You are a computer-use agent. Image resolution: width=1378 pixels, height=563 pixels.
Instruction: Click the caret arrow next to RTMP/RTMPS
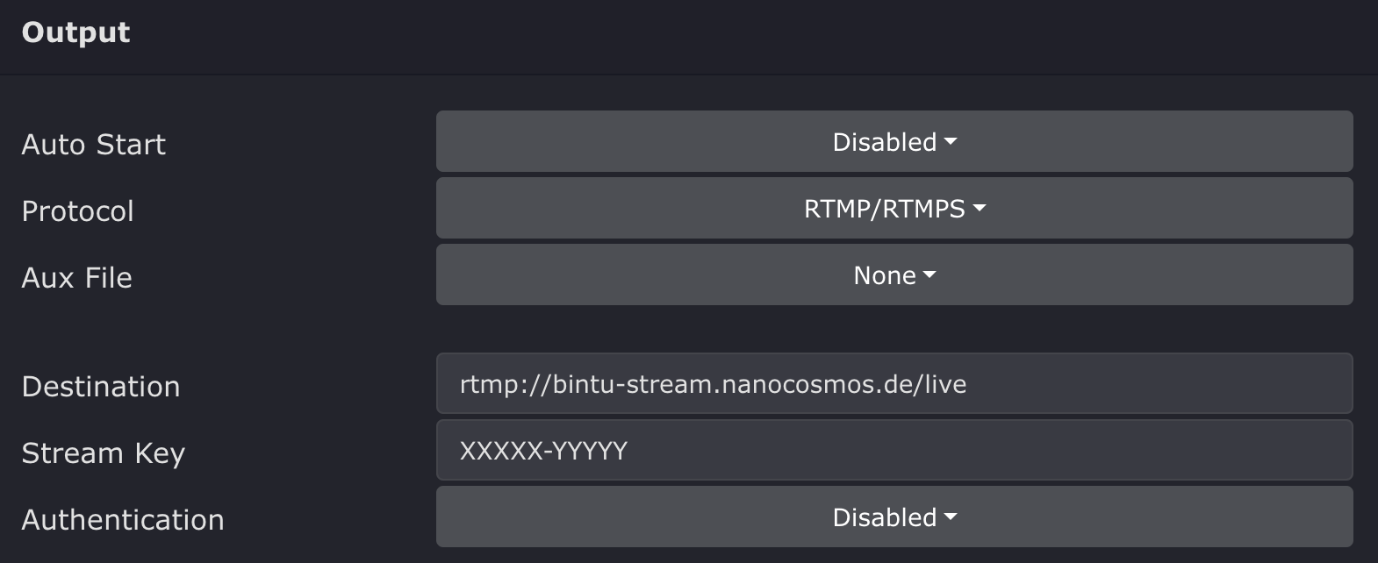(980, 209)
